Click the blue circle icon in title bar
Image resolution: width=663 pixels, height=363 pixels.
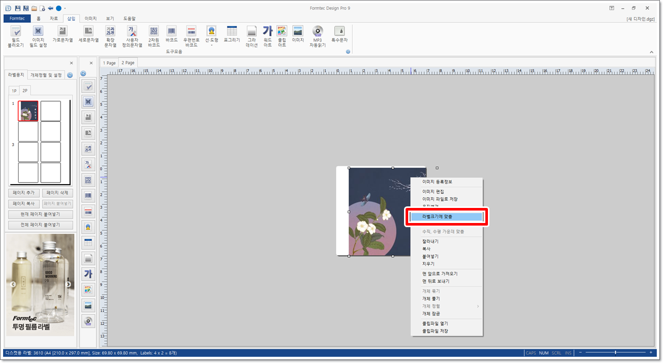pyautogui.click(x=59, y=8)
